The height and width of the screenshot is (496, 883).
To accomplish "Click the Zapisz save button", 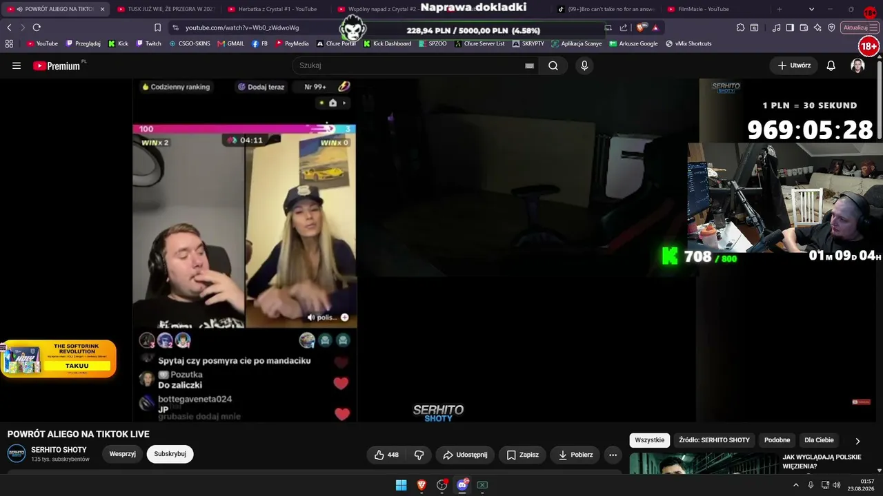I will (x=522, y=455).
